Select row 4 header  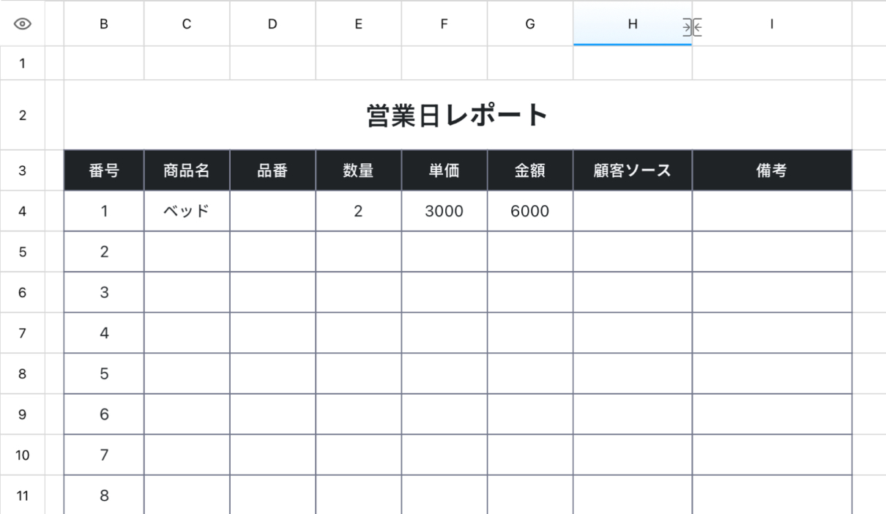coord(22,212)
